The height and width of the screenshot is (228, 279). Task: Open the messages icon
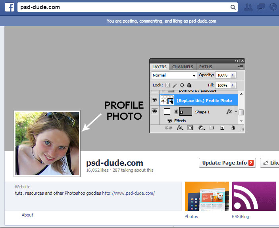(x=261, y=7)
